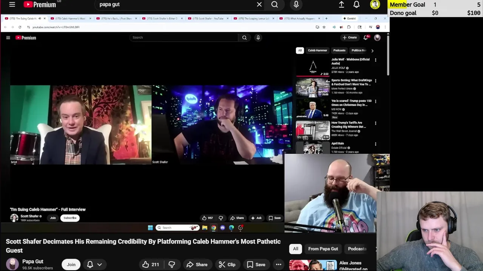Open options for "How Trump's Tariffs" video
The image size is (483, 271).
375,123
